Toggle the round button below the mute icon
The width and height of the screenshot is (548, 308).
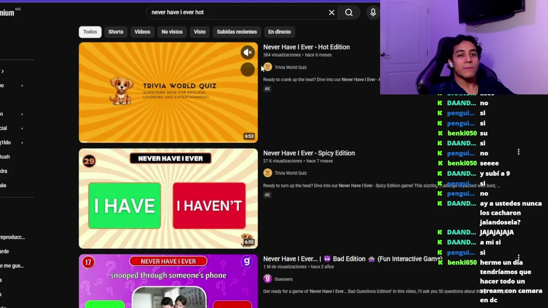[x=247, y=69]
